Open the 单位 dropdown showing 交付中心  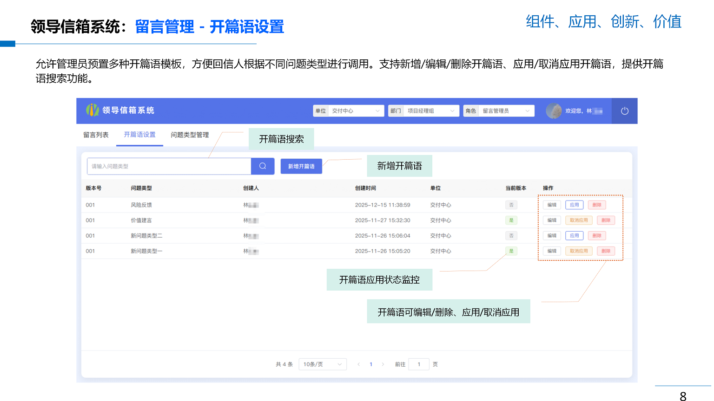(356, 110)
